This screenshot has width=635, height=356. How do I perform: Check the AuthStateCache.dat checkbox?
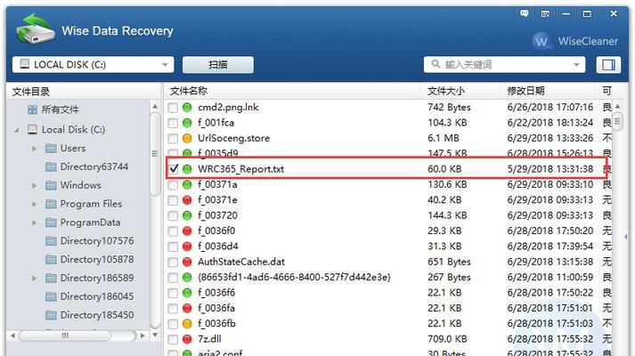click(x=173, y=263)
